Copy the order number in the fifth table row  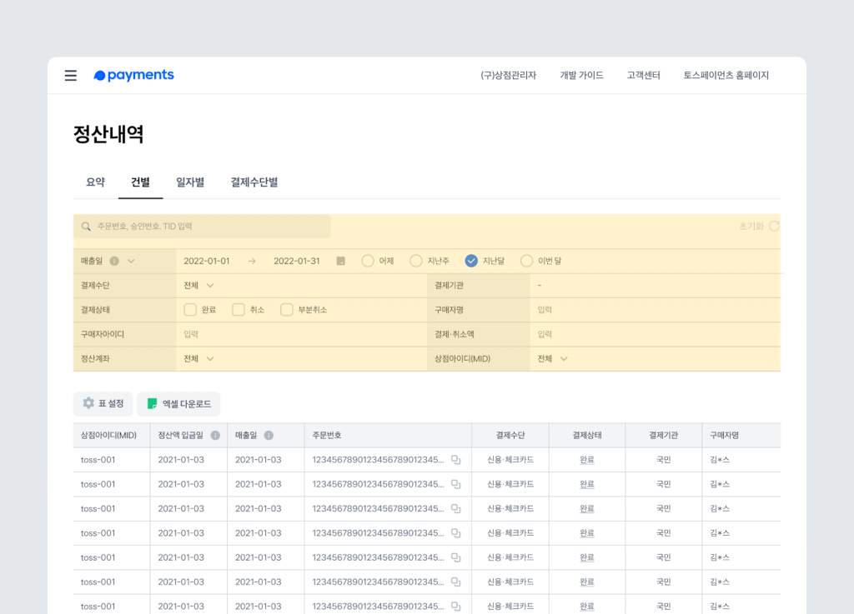[x=456, y=558]
